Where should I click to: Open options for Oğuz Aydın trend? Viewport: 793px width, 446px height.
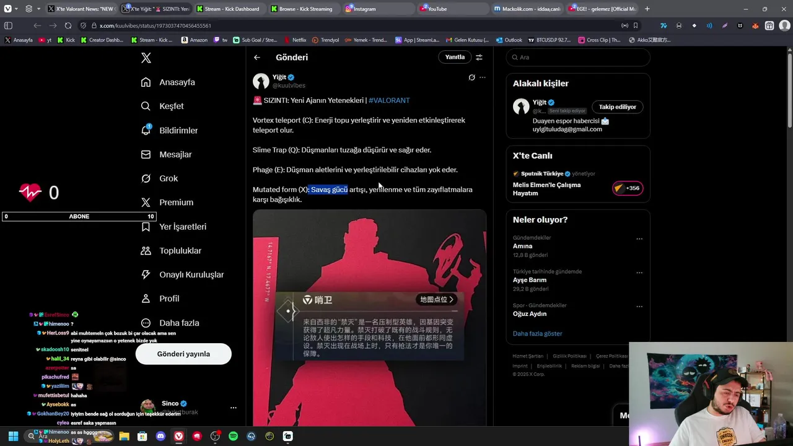tap(639, 307)
